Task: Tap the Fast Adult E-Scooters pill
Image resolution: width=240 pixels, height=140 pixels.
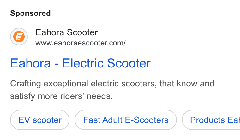Action: click(x=126, y=120)
